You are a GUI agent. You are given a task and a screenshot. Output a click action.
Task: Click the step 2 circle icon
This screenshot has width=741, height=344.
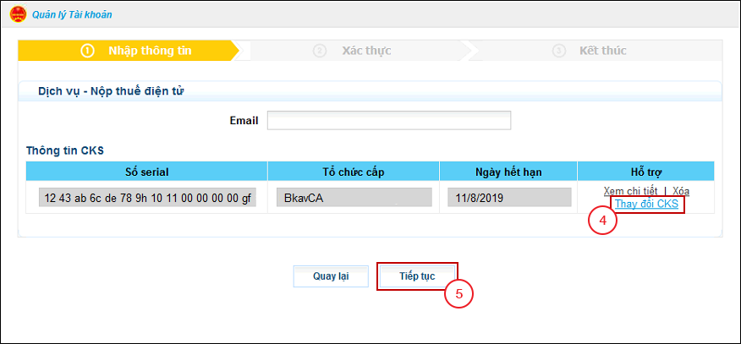click(x=320, y=51)
